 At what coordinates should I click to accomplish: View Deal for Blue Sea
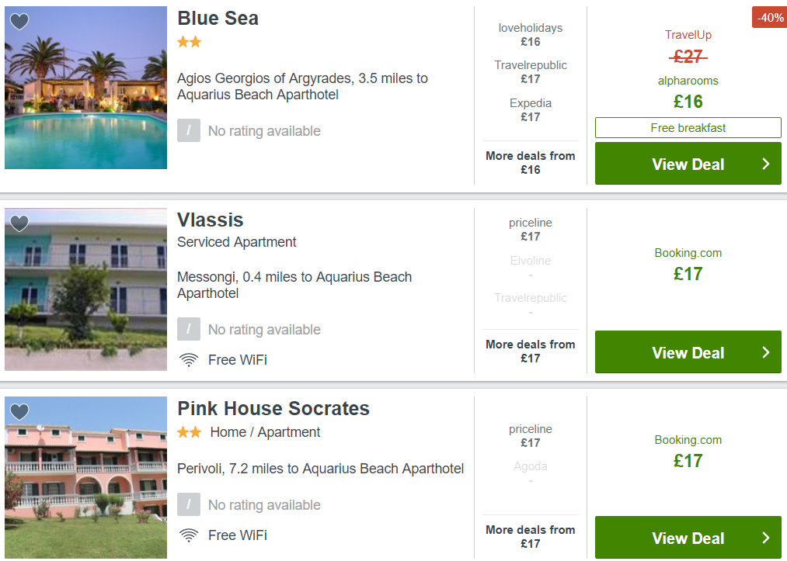point(688,164)
